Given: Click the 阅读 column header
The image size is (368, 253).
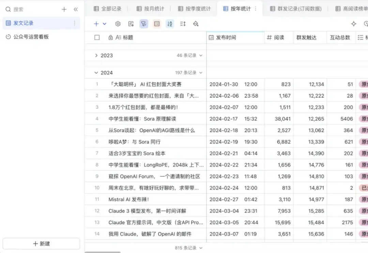Looking at the screenshot, I should click(x=279, y=37).
